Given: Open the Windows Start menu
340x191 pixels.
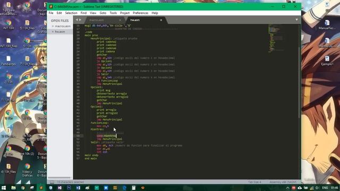Looking at the screenshot, I should click(x=4, y=188).
